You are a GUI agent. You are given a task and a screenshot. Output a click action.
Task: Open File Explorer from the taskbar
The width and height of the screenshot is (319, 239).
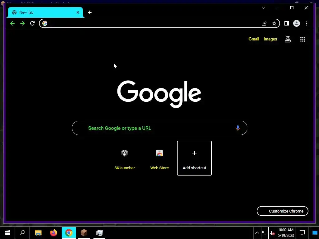tap(38, 233)
